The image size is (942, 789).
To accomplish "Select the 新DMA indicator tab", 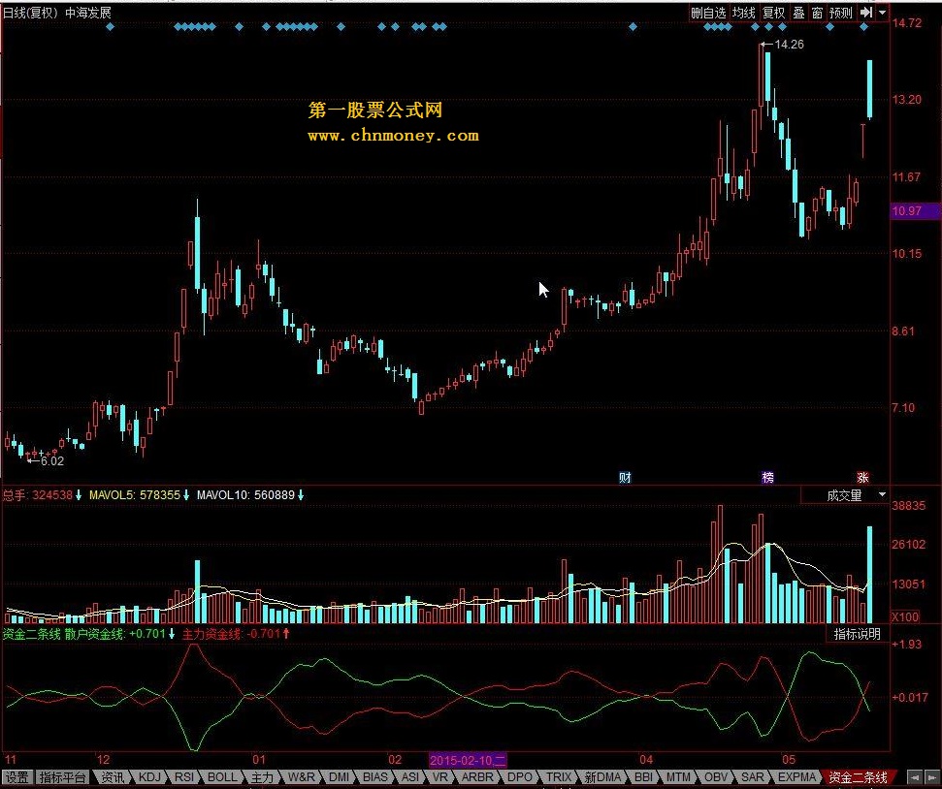I will tap(602, 777).
